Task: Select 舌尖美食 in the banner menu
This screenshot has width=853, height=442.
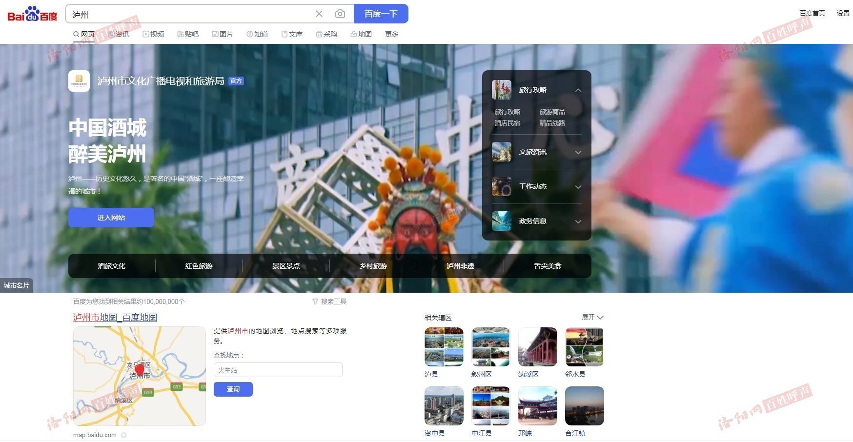Action: click(548, 266)
